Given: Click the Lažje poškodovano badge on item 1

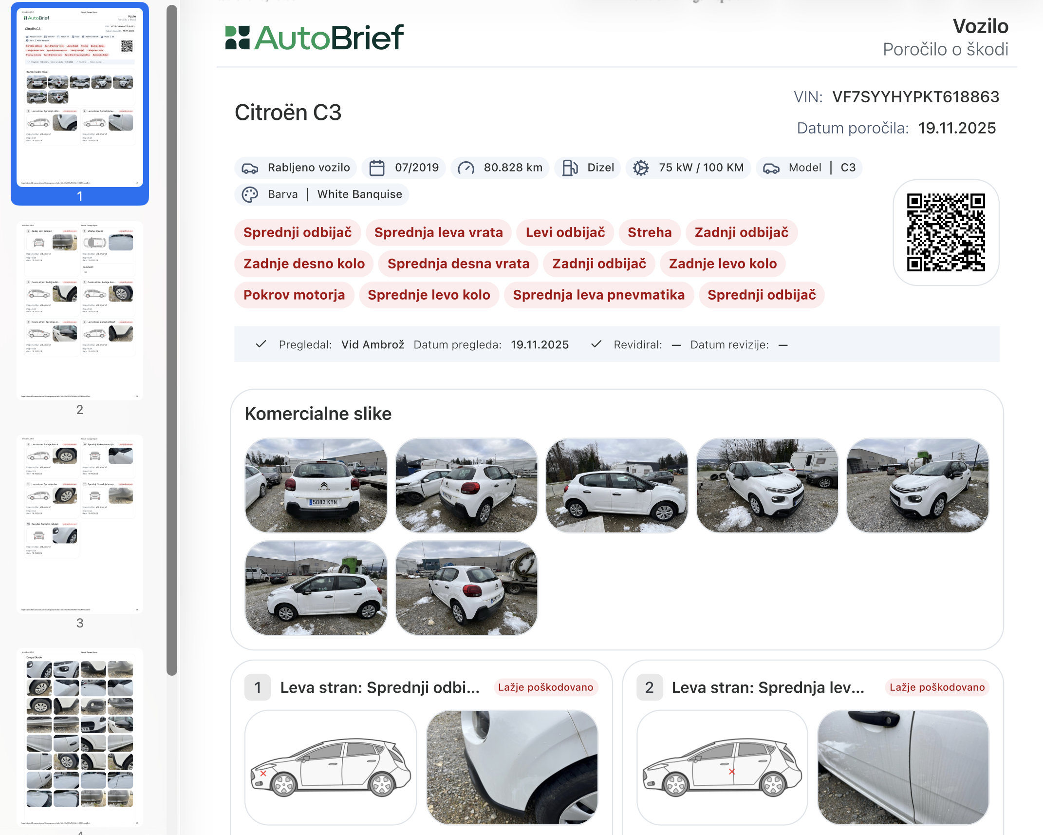Looking at the screenshot, I should 545,687.
